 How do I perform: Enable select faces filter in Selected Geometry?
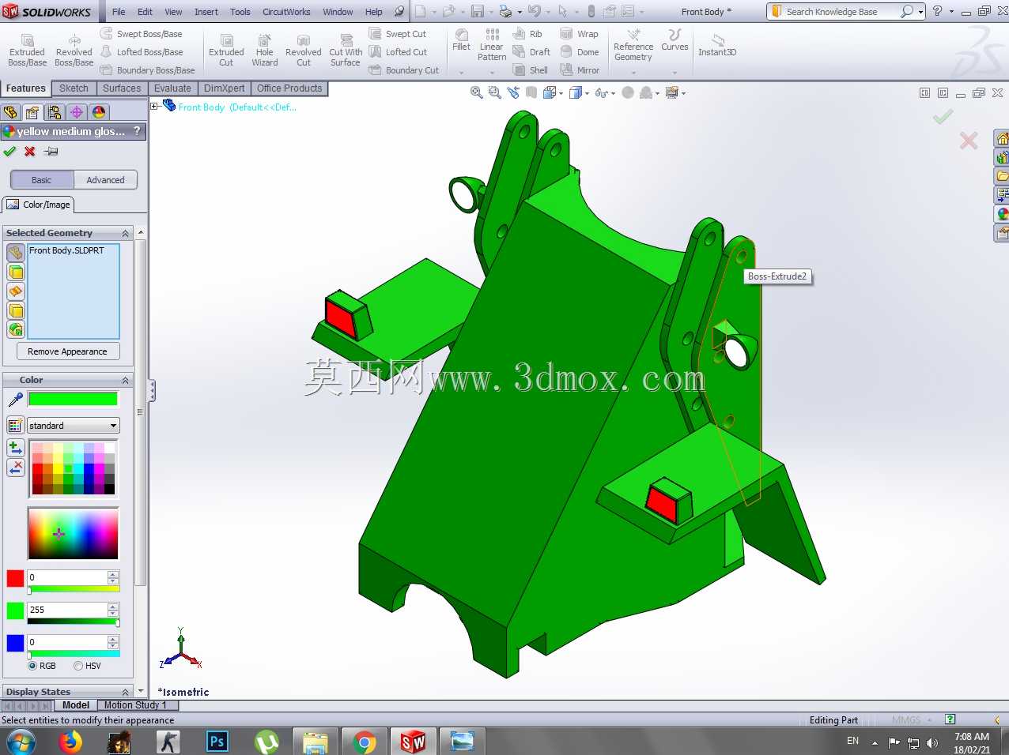click(x=16, y=272)
